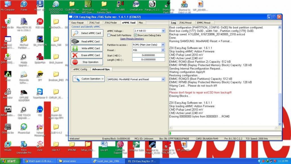The width and height of the screenshot is (291, 164).
Task: Open Pinouts Directory link
Action: [132, 39]
